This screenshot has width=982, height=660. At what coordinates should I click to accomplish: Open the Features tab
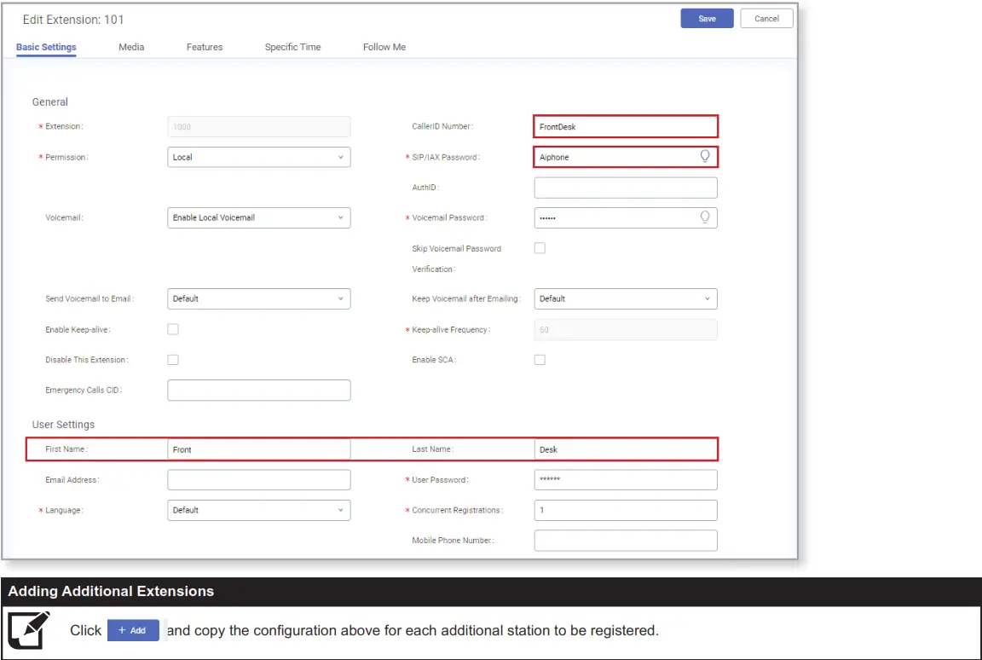pos(205,47)
